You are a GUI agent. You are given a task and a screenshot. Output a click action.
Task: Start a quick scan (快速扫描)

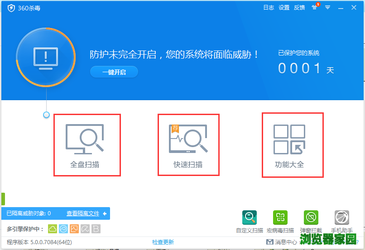188,145
